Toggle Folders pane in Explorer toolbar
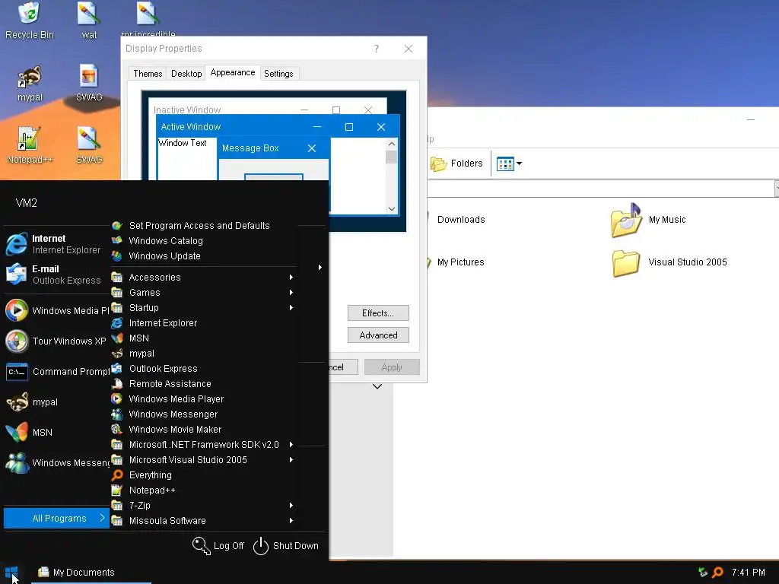This screenshot has height=584, width=779. [x=456, y=163]
